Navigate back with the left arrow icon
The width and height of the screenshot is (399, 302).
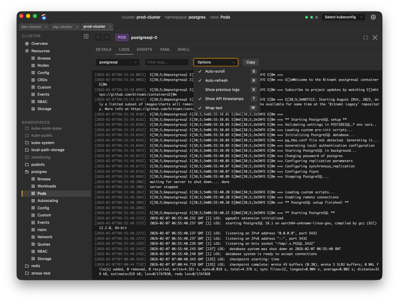[x=98, y=37]
